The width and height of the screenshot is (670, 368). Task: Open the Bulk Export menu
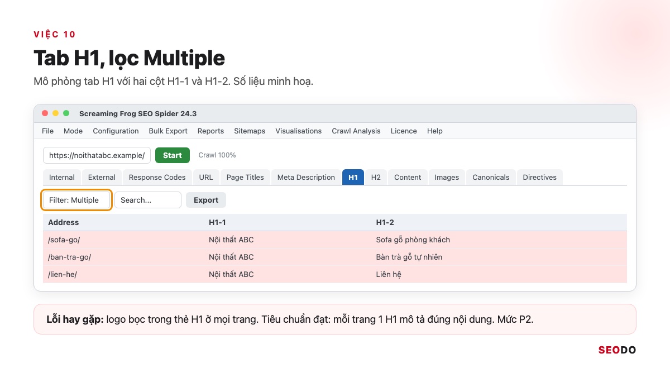(x=168, y=131)
